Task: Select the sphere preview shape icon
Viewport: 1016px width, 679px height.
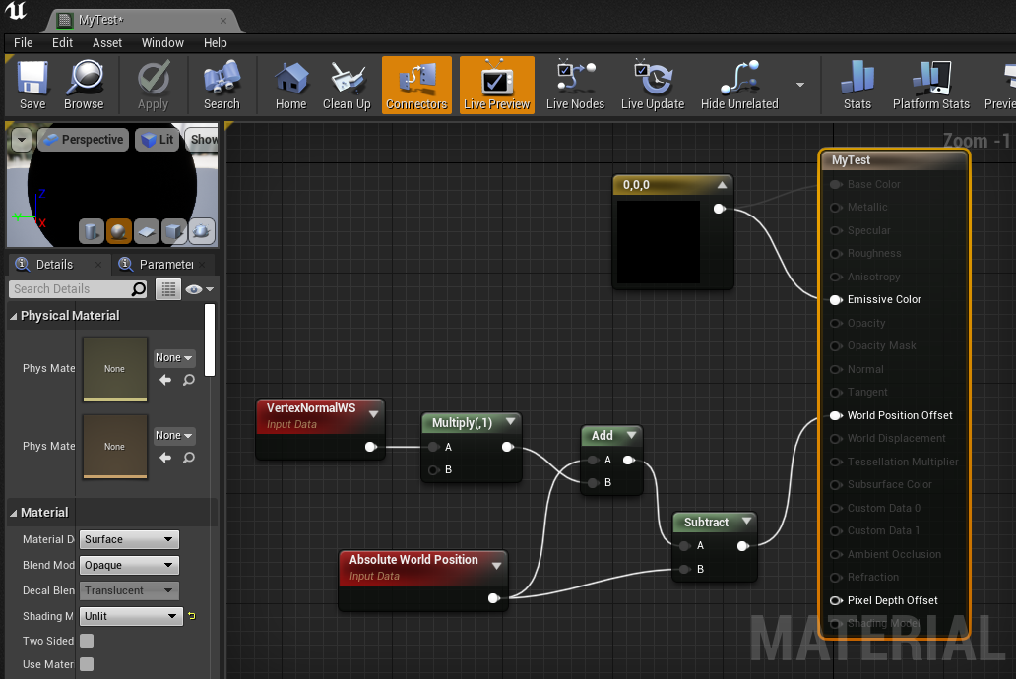Action: [x=118, y=231]
